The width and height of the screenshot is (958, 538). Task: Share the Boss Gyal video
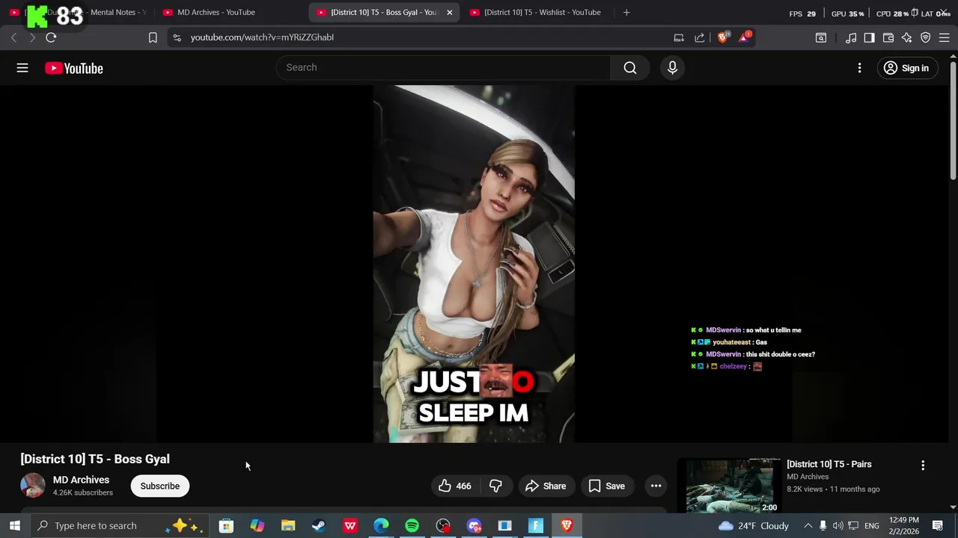[546, 486]
